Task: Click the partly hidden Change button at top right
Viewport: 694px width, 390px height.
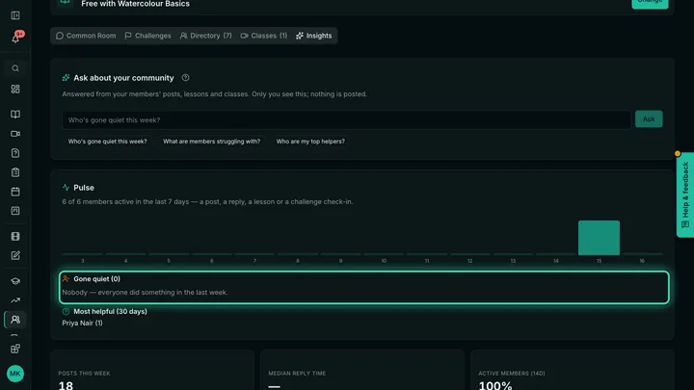Action: [650, 4]
